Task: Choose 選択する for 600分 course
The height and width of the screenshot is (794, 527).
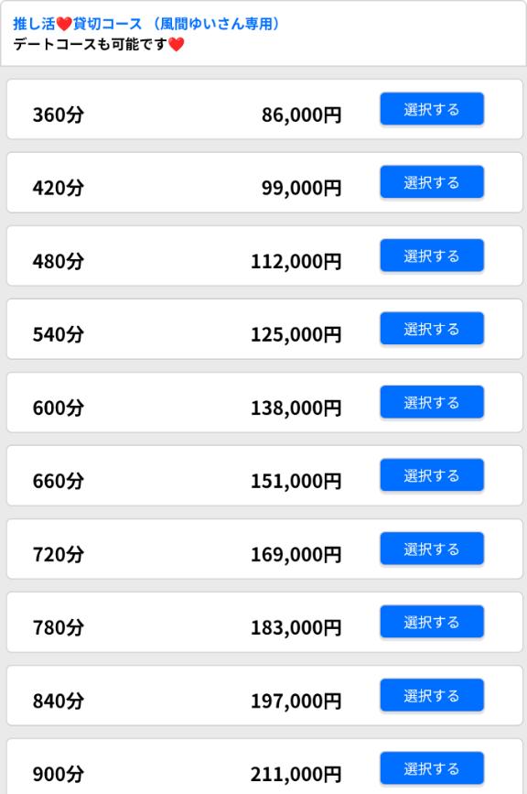Action: (432, 402)
